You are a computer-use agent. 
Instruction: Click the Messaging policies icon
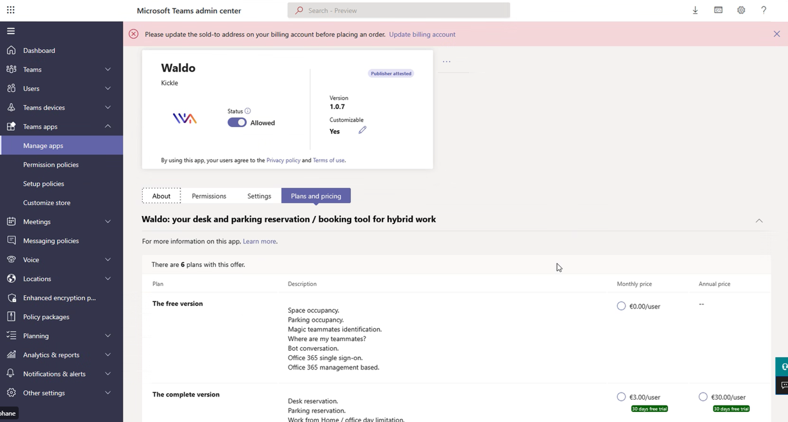click(11, 240)
